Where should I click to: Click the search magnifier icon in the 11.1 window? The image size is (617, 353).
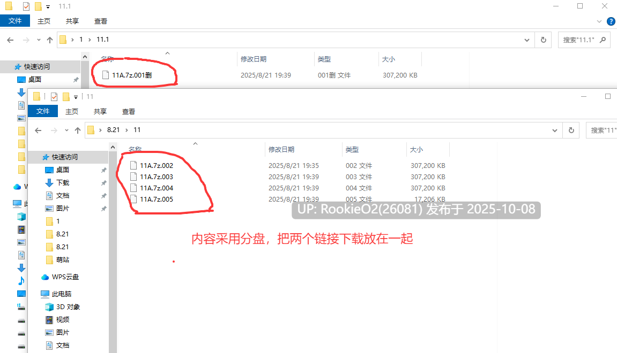603,40
